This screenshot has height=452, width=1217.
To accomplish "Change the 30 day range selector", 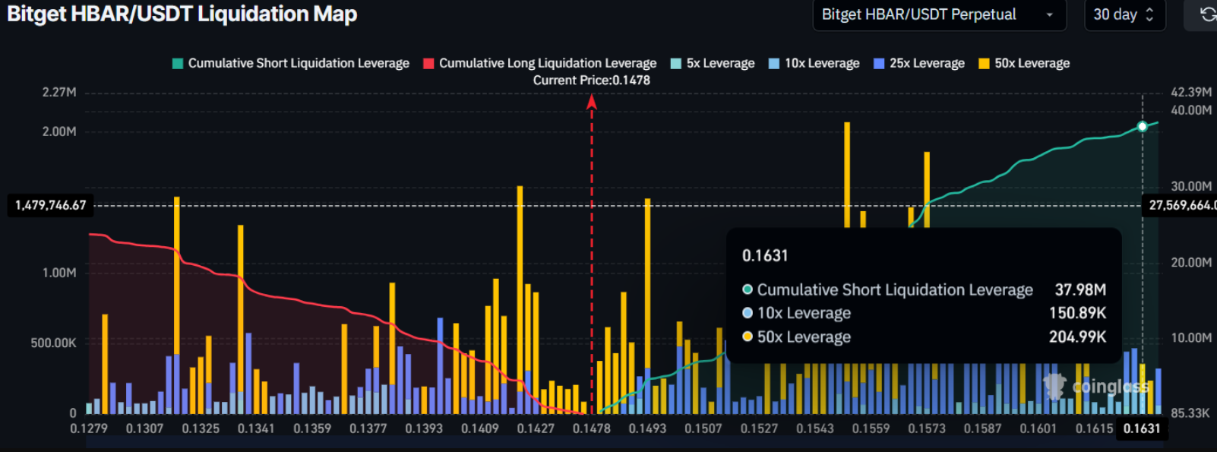I will [1124, 14].
